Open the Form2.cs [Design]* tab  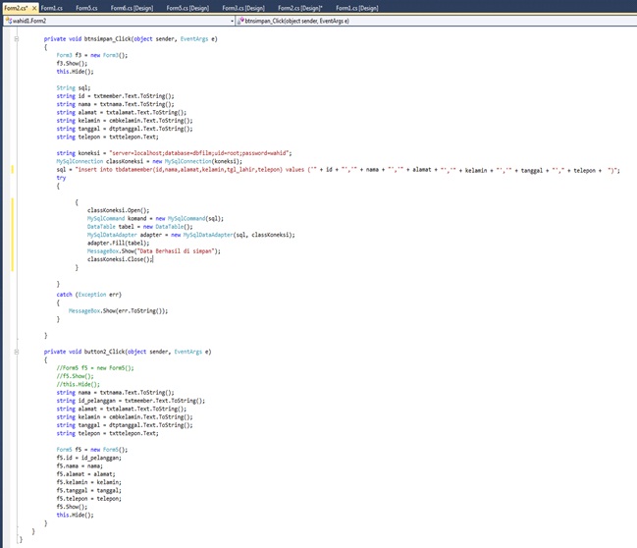coord(300,8)
